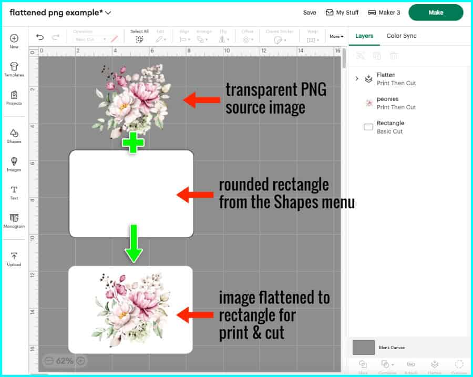Open the Shapes menu

[x=14, y=136]
